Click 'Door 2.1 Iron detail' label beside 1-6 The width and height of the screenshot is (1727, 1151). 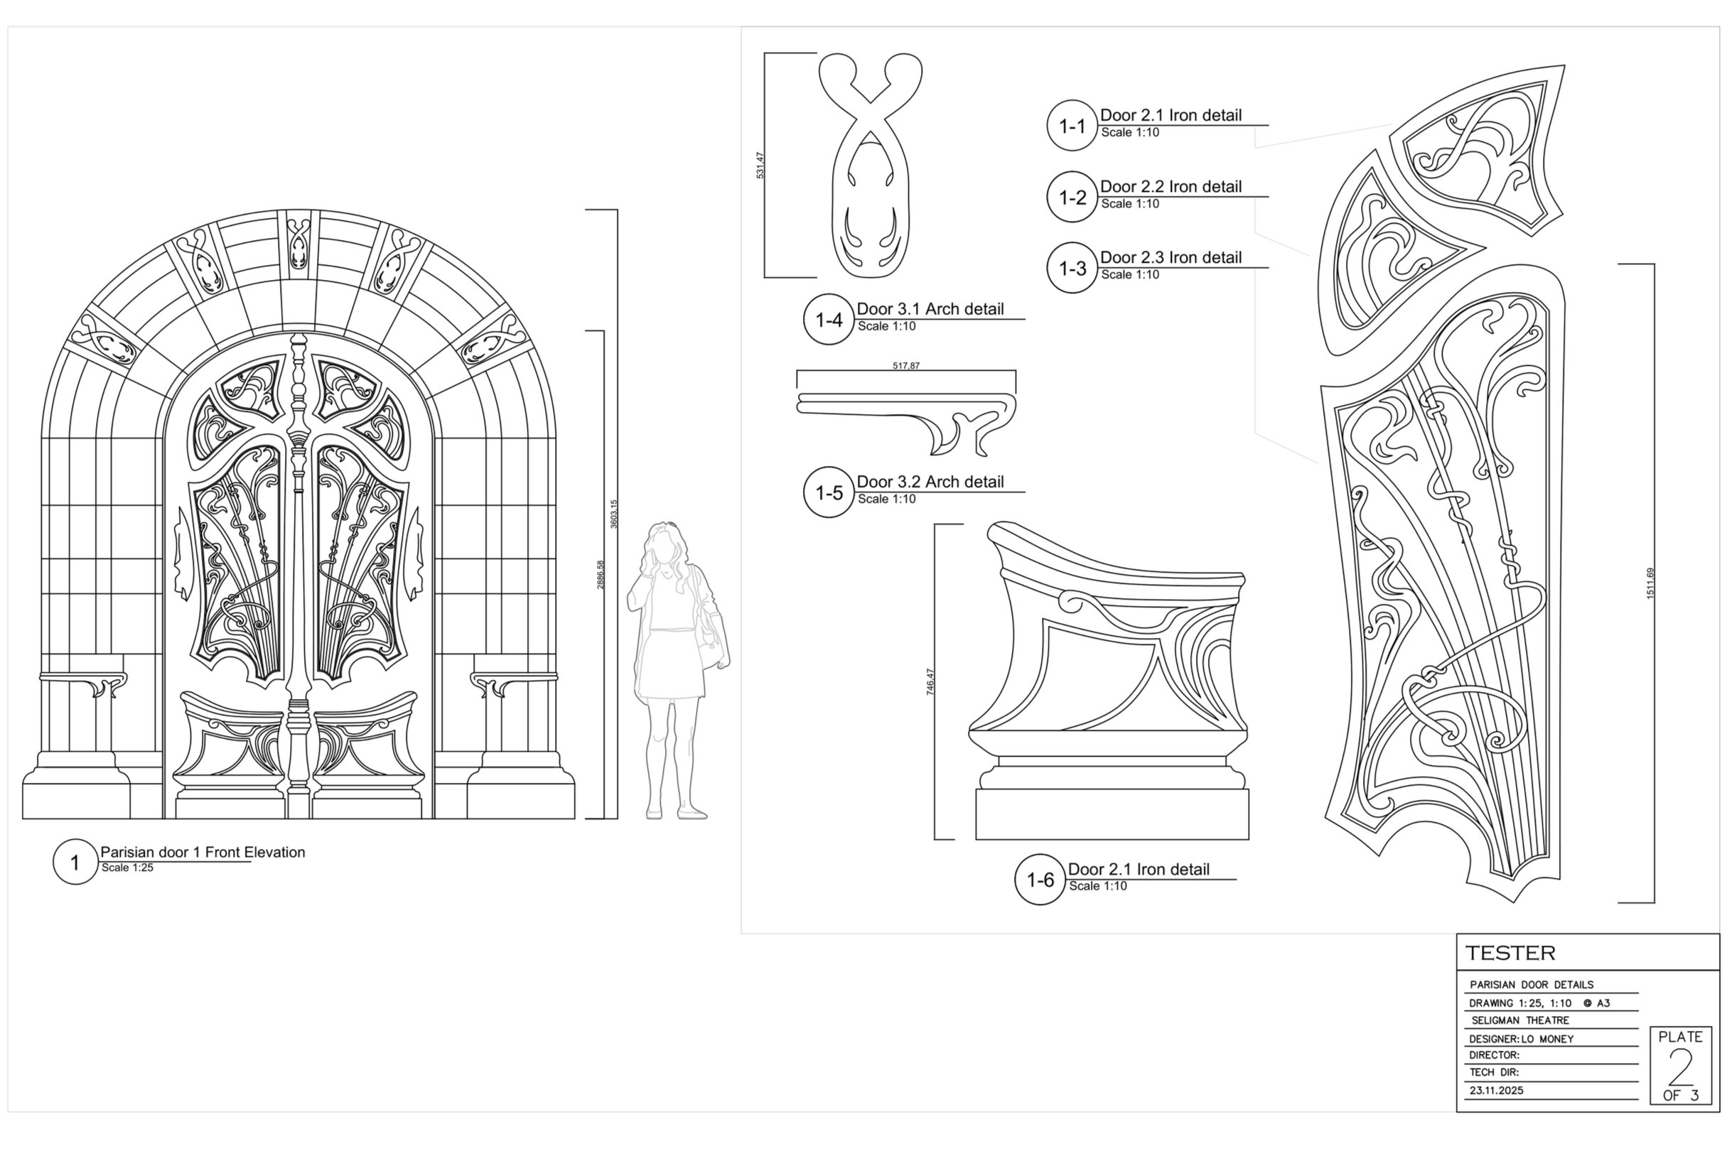coord(1138,869)
